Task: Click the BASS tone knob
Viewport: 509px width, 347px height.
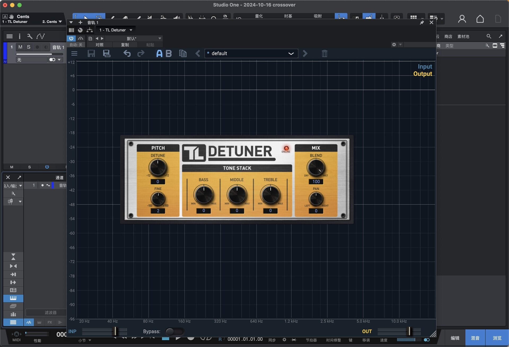Action: point(204,195)
